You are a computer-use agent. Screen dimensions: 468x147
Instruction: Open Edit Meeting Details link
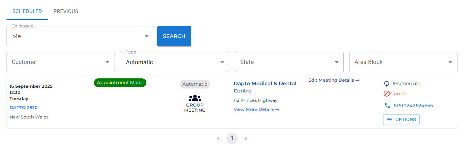(334, 80)
